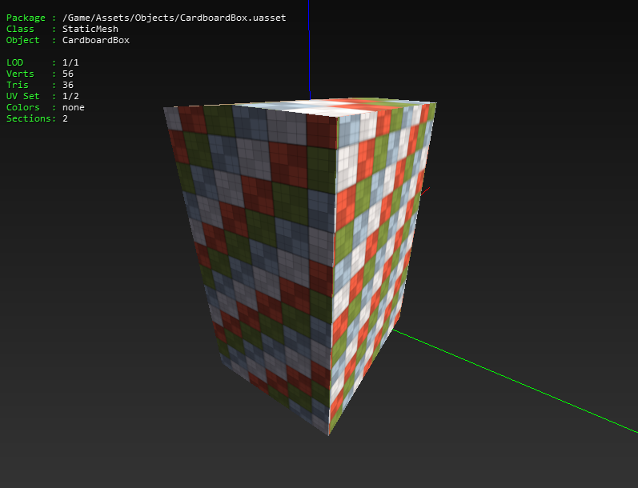
Task: Click the Object label
Action: point(22,40)
